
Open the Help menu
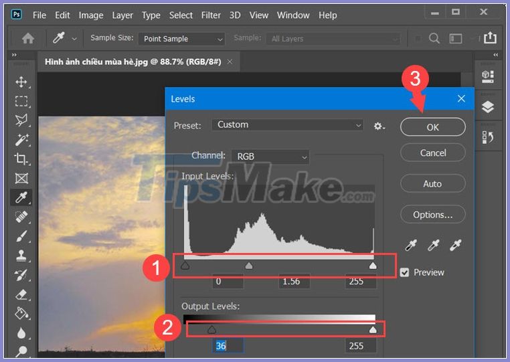[327, 15]
